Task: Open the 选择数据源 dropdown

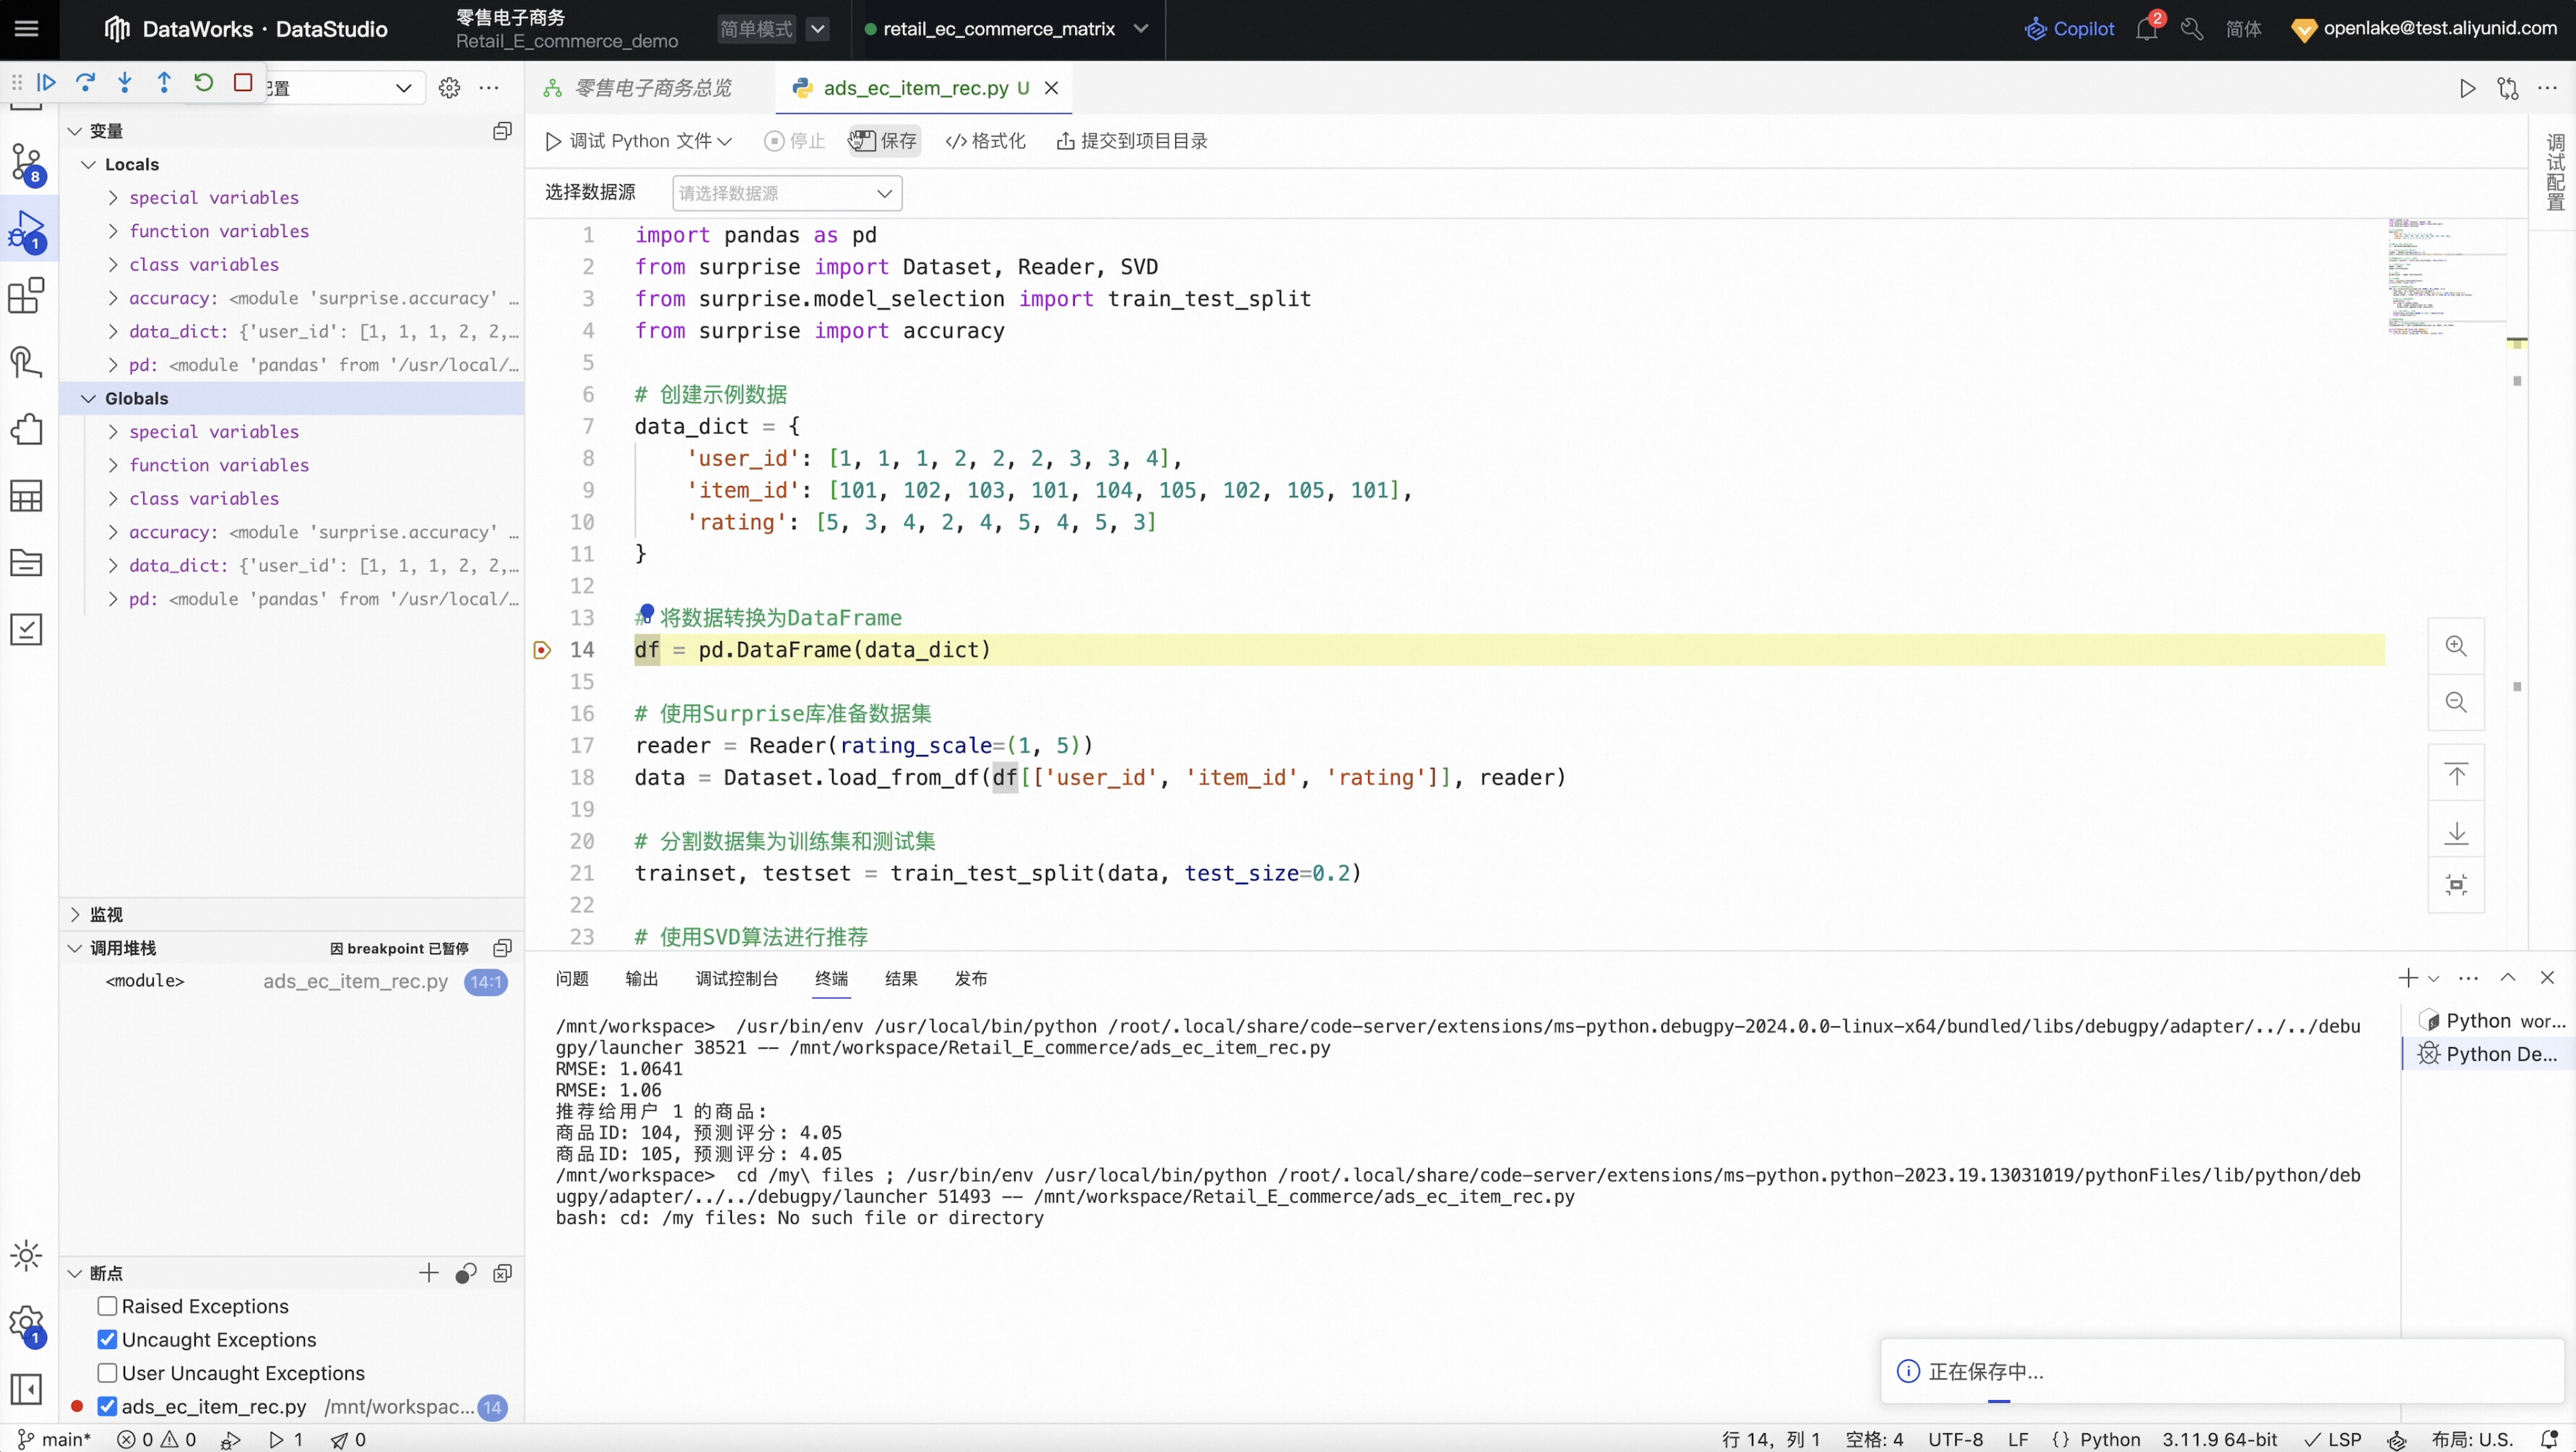Action: click(x=786, y=193)
